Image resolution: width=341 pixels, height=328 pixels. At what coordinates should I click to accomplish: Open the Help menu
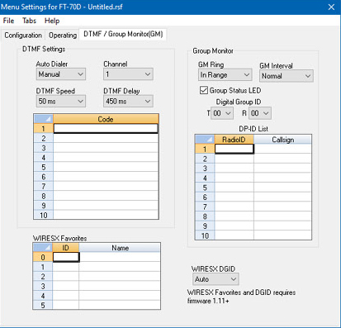point(52,21)
